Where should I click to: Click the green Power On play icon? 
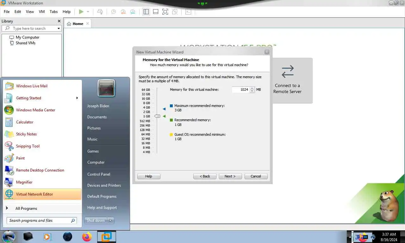click(x=81, y=12)
